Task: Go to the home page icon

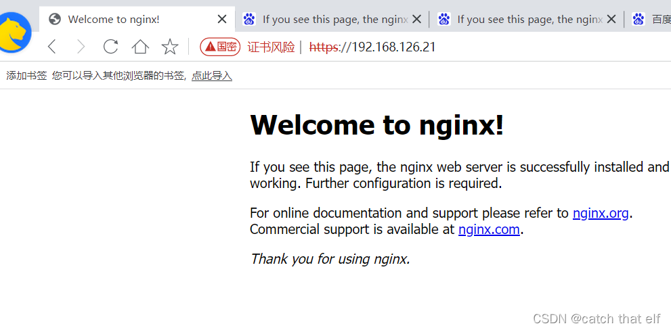Action: [x=140, y=46]
